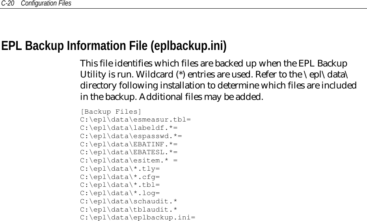Click the *.log wildcard entry
Image resolution: width=367 pixels, height=221 pixels.
[120, 193]
